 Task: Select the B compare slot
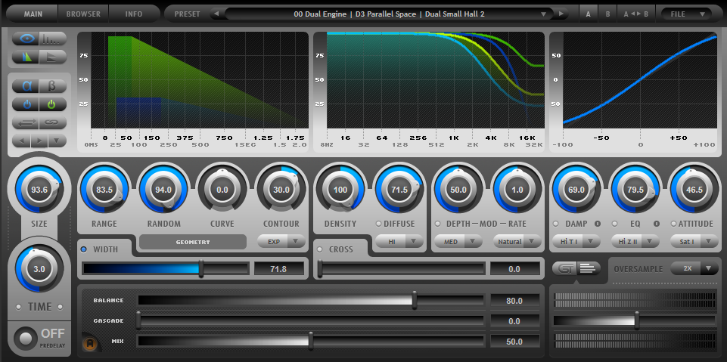(x=607, y=14)
